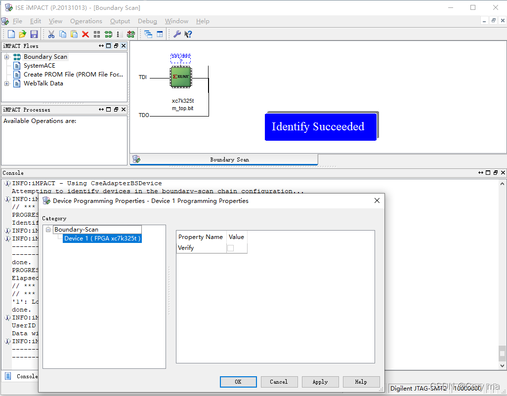Expand the Boundary Scan flow node
507x396 pixels.
coord(6,57)
